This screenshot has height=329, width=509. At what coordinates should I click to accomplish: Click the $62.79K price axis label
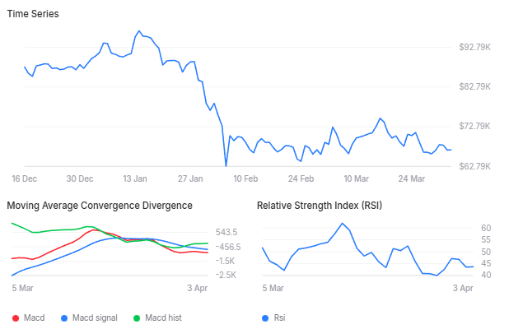[x=475, y=166]
